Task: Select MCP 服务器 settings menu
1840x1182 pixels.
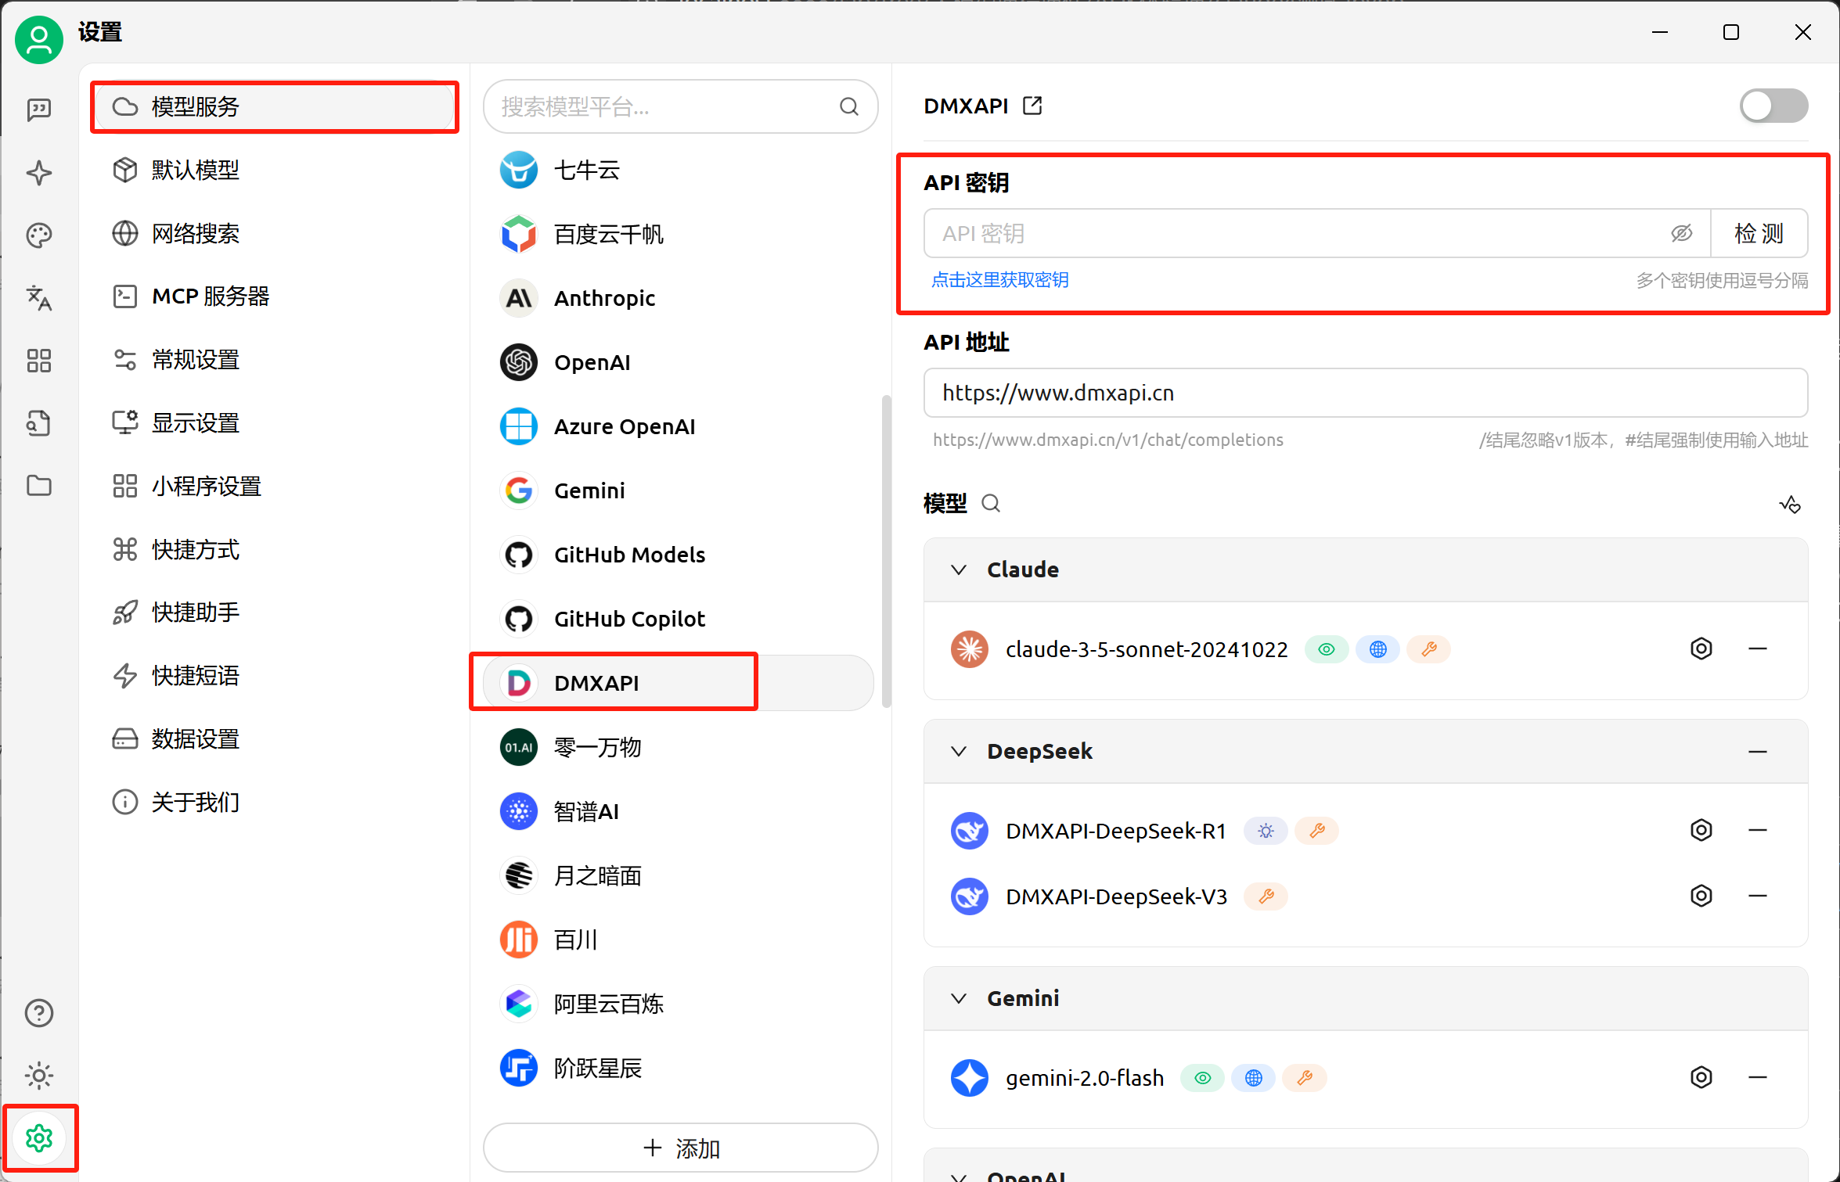Action: 274,296
